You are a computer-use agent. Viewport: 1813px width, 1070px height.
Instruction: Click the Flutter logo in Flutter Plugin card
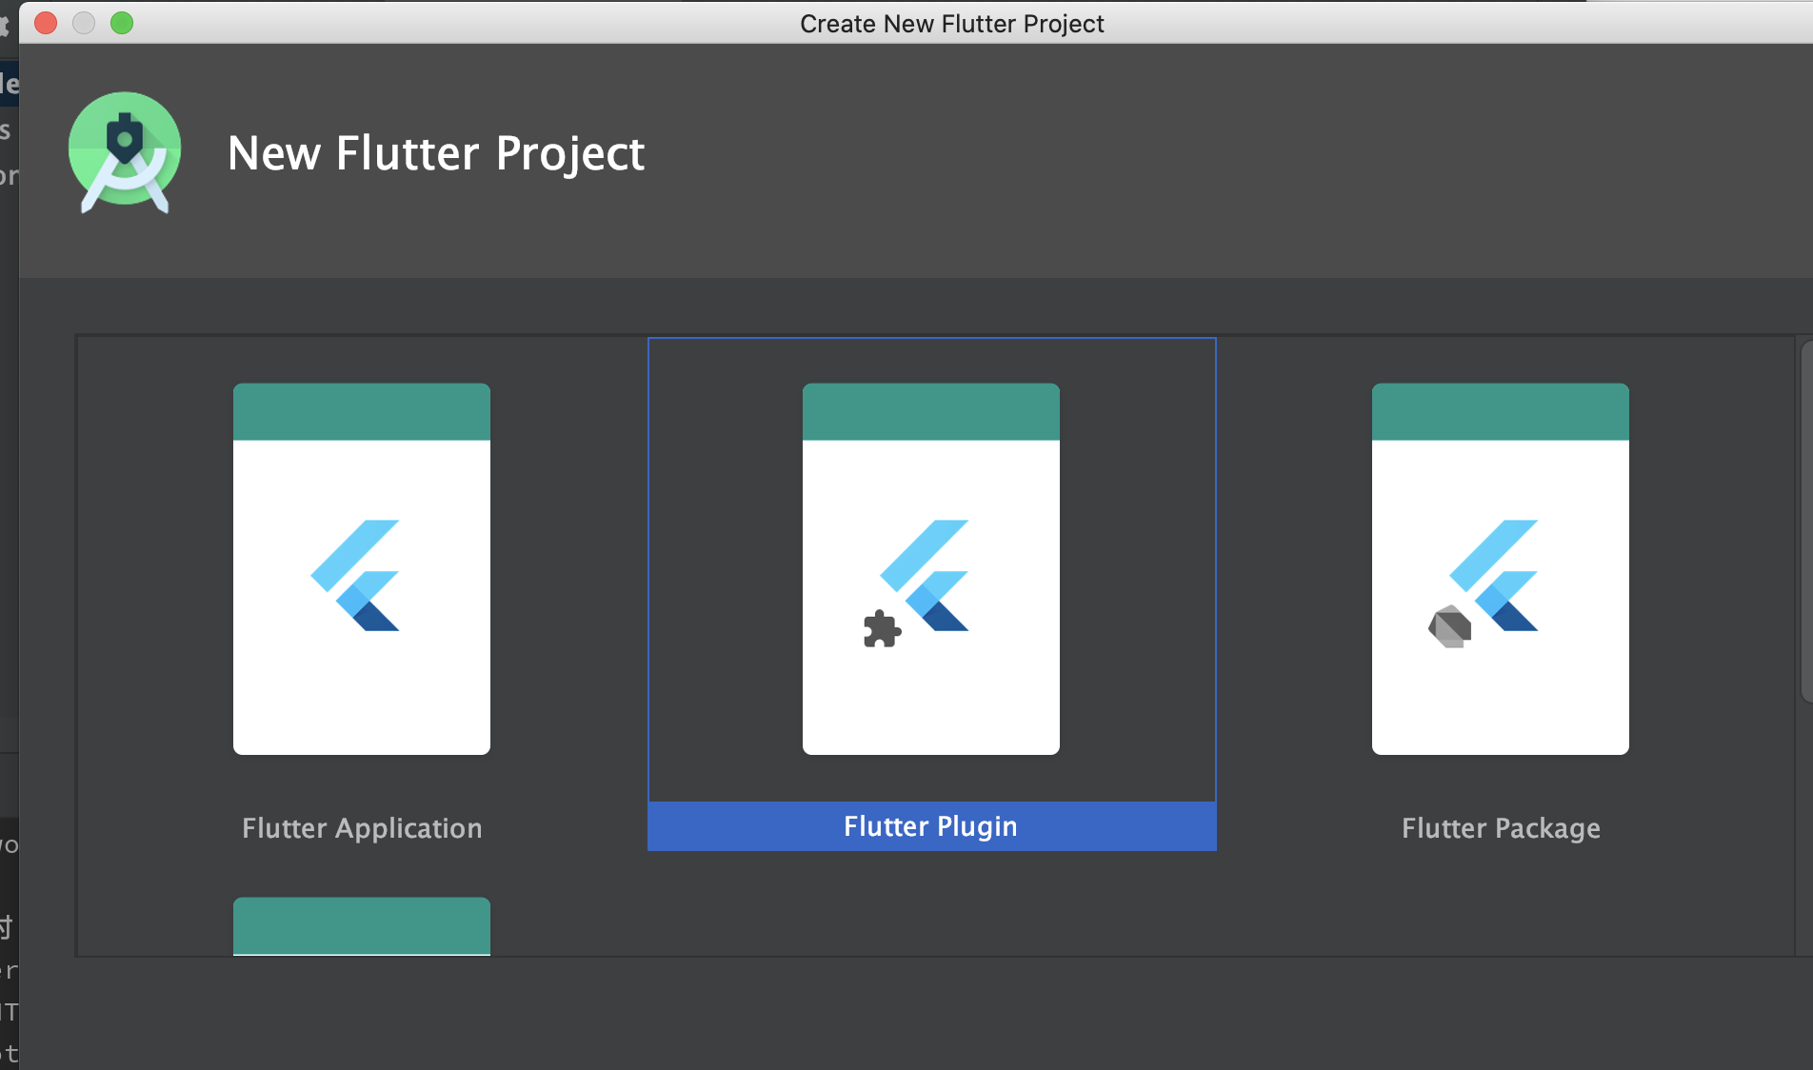[x=924, y=575]
